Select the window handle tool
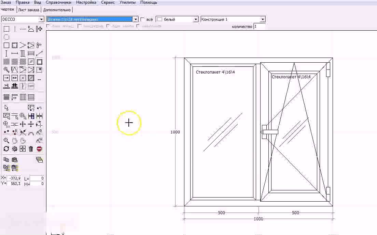The width and height of the screenshot is (377, 235). pos(39,45)
